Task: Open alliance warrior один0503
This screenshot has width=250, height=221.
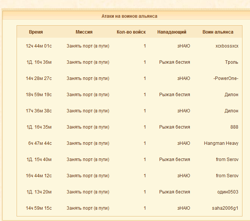Action: pos(228,192)
